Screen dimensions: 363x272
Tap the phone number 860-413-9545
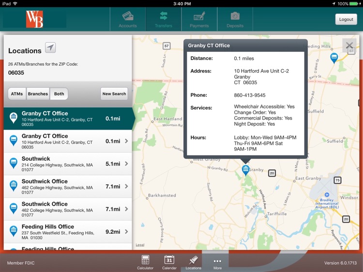click(250, 95)
